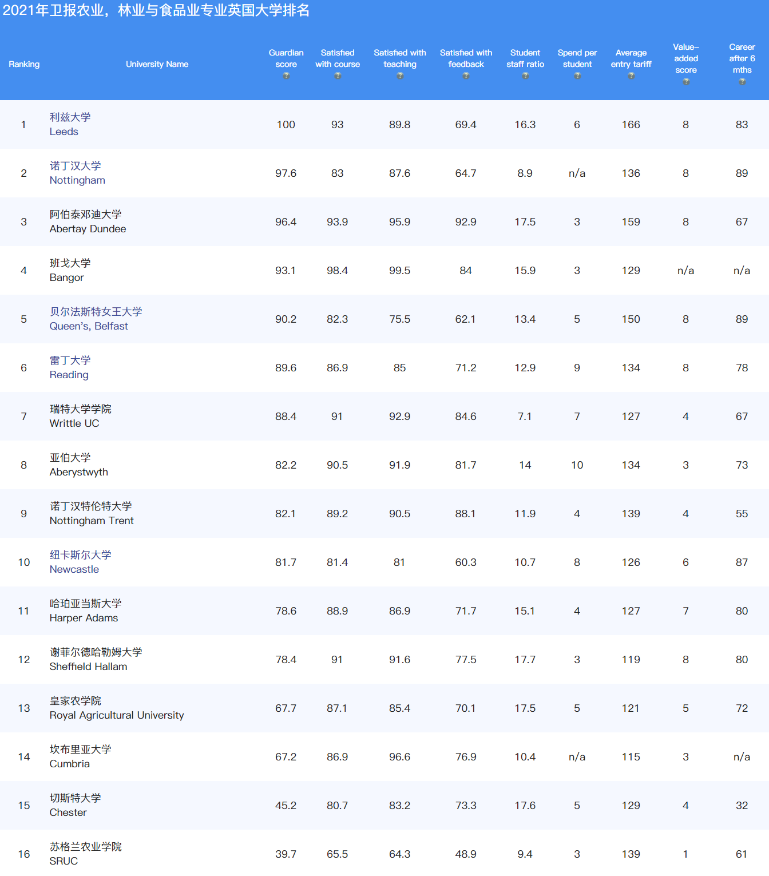This screenshot has width=769, height=876.
Task: Click Aberystwyth's spend per student value 10
Action: coord(577,465)
